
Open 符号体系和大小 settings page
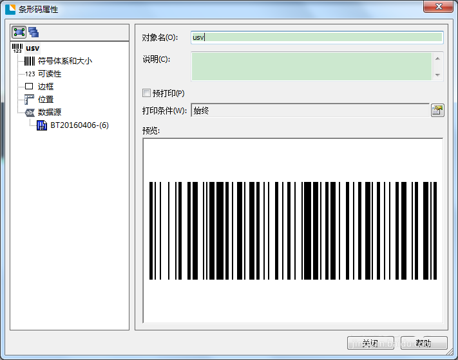[x=65, y=61]
